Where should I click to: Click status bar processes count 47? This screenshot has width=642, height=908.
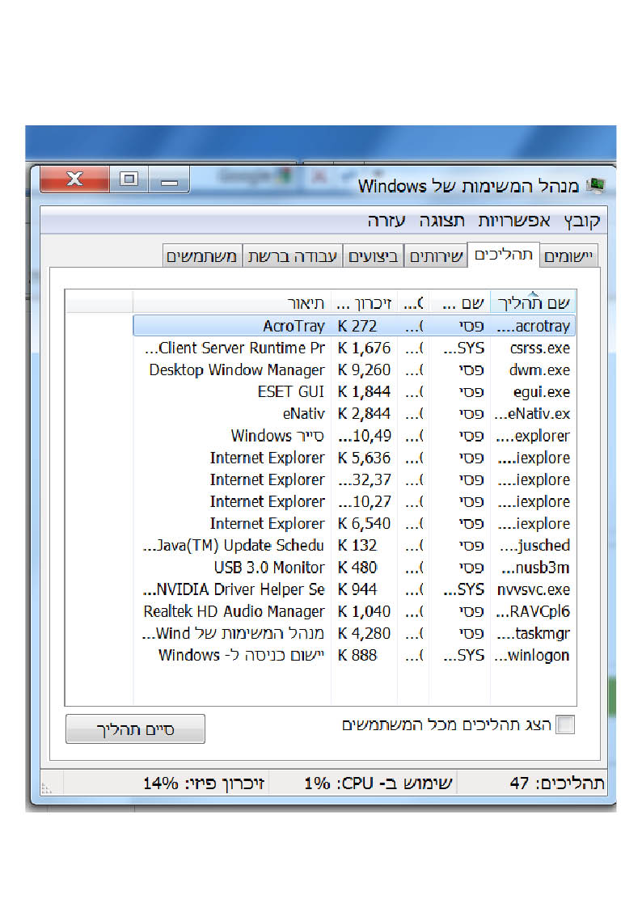(x=557, y=783)
